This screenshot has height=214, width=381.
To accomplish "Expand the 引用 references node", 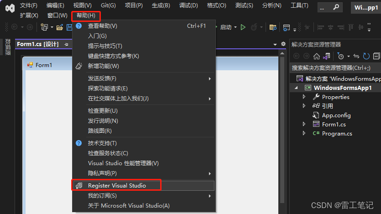I will point(304,106).
